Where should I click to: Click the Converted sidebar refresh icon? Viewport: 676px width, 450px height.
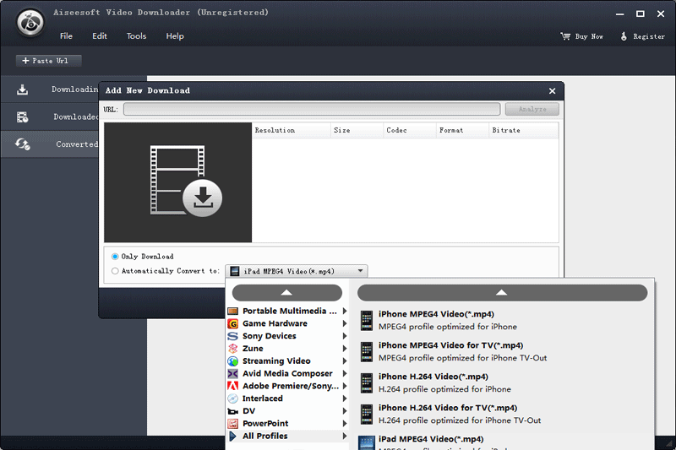[x=23, y=144]
